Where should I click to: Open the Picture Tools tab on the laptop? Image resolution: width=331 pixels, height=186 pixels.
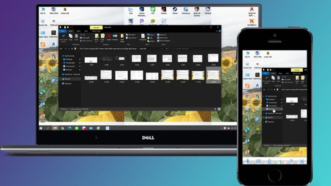(96, 31)
